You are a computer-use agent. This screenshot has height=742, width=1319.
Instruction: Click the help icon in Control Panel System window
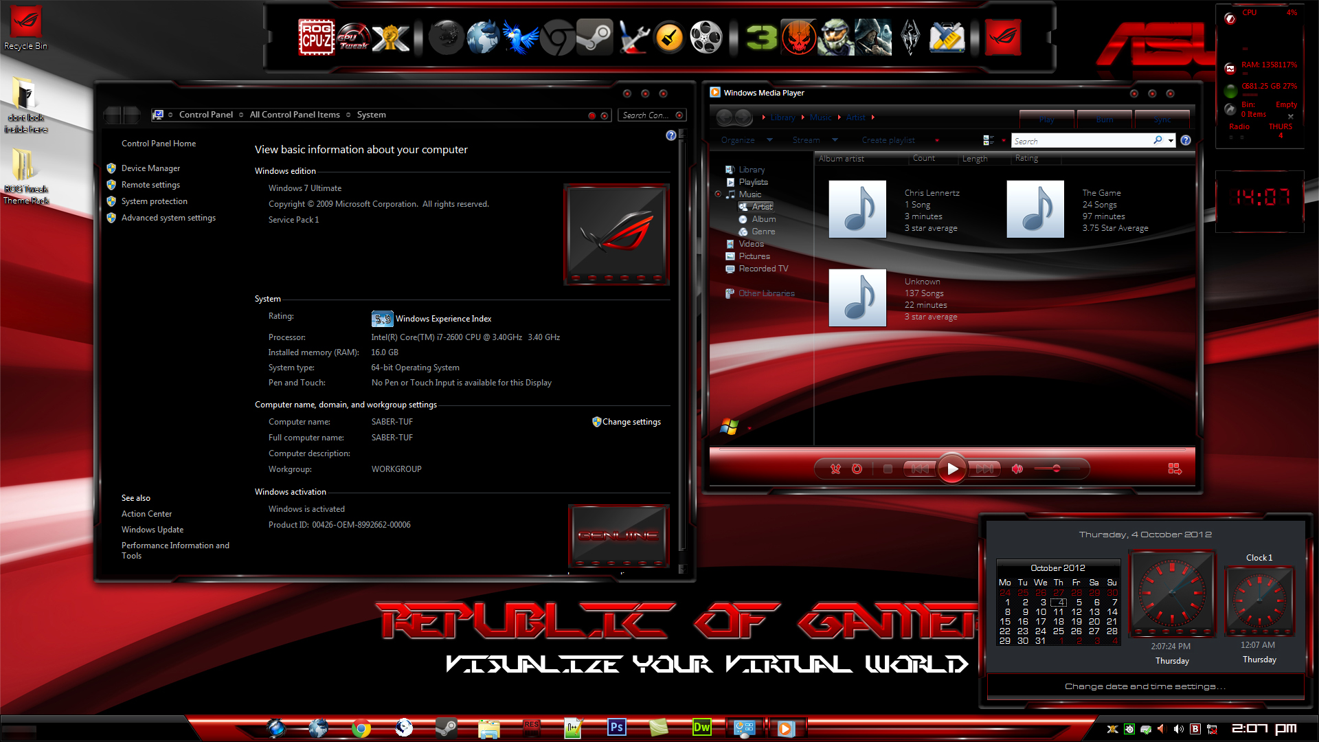tap(671, 136)
